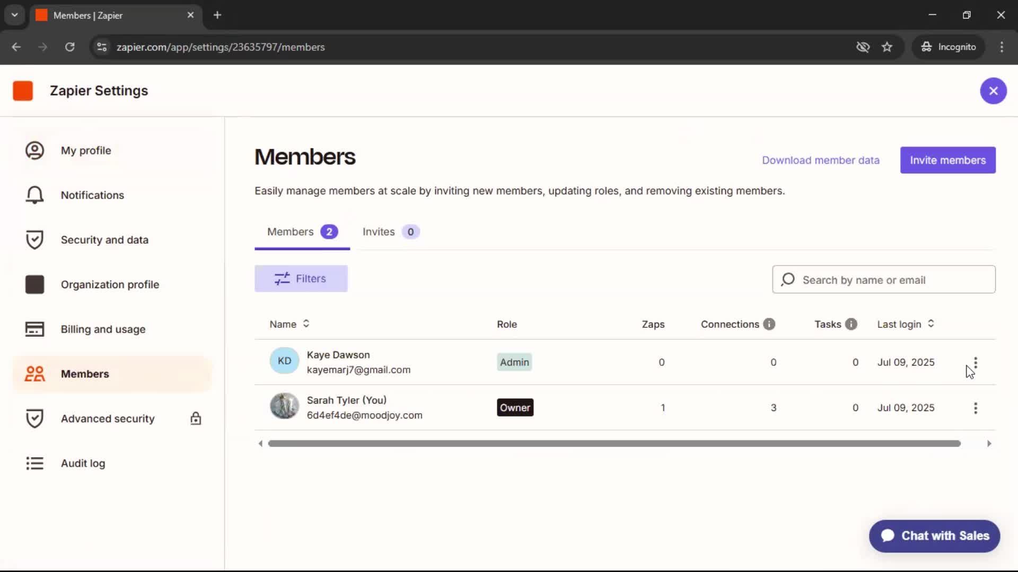Screen dimensions: 1018x572
Task: Click the Organization profile square icon
Action: (34, 284)
